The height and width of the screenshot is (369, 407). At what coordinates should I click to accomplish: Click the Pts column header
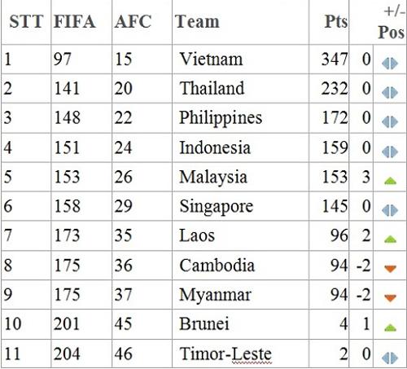click(x=336, y=22)
